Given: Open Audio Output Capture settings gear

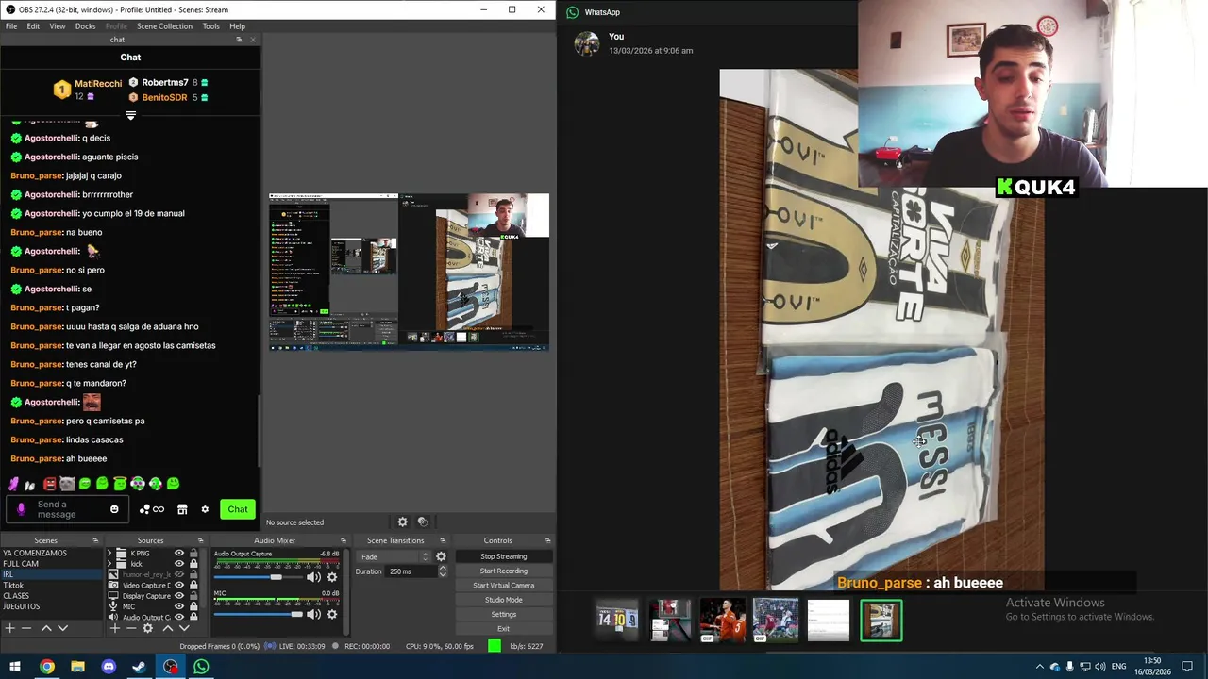Looking at the screenshot, I should pyautogui.click(x=332, y=577).
